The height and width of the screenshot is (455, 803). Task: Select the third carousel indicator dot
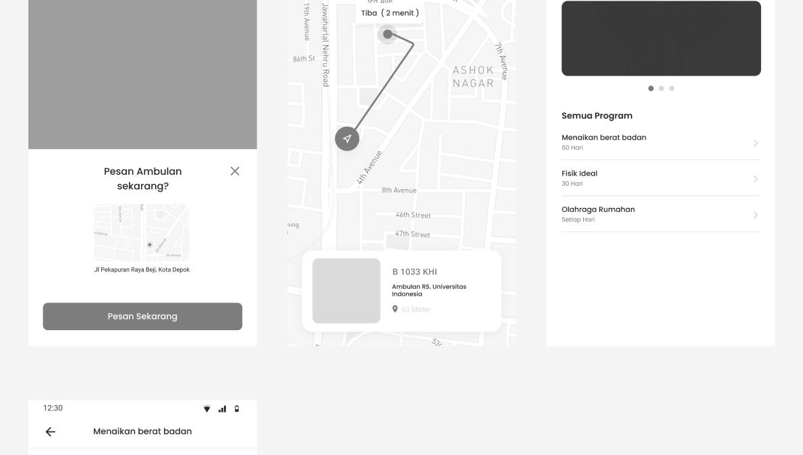671,88
